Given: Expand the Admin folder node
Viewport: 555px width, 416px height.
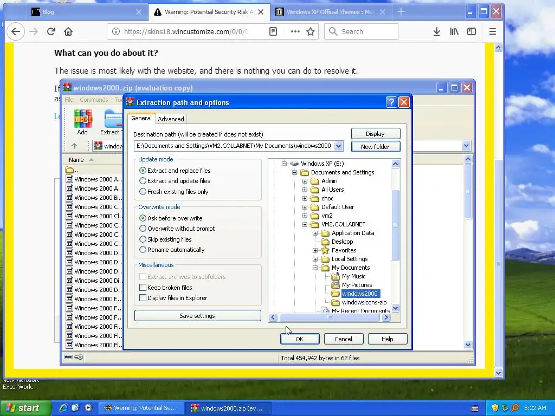Looking at the screenshot, I should pyautogui.click(x=305, y=181).
